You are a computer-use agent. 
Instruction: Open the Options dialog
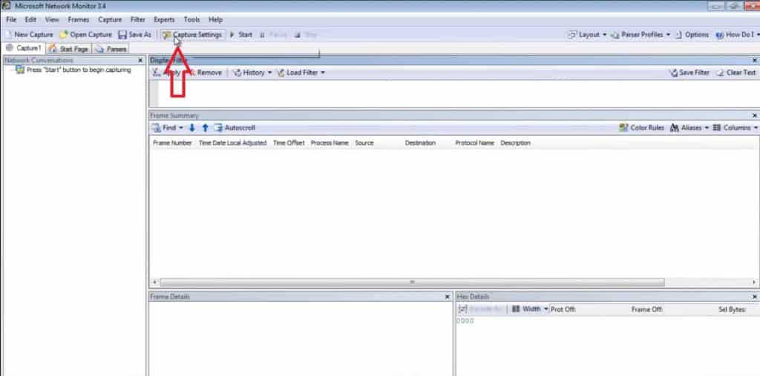tap(692, 35)
